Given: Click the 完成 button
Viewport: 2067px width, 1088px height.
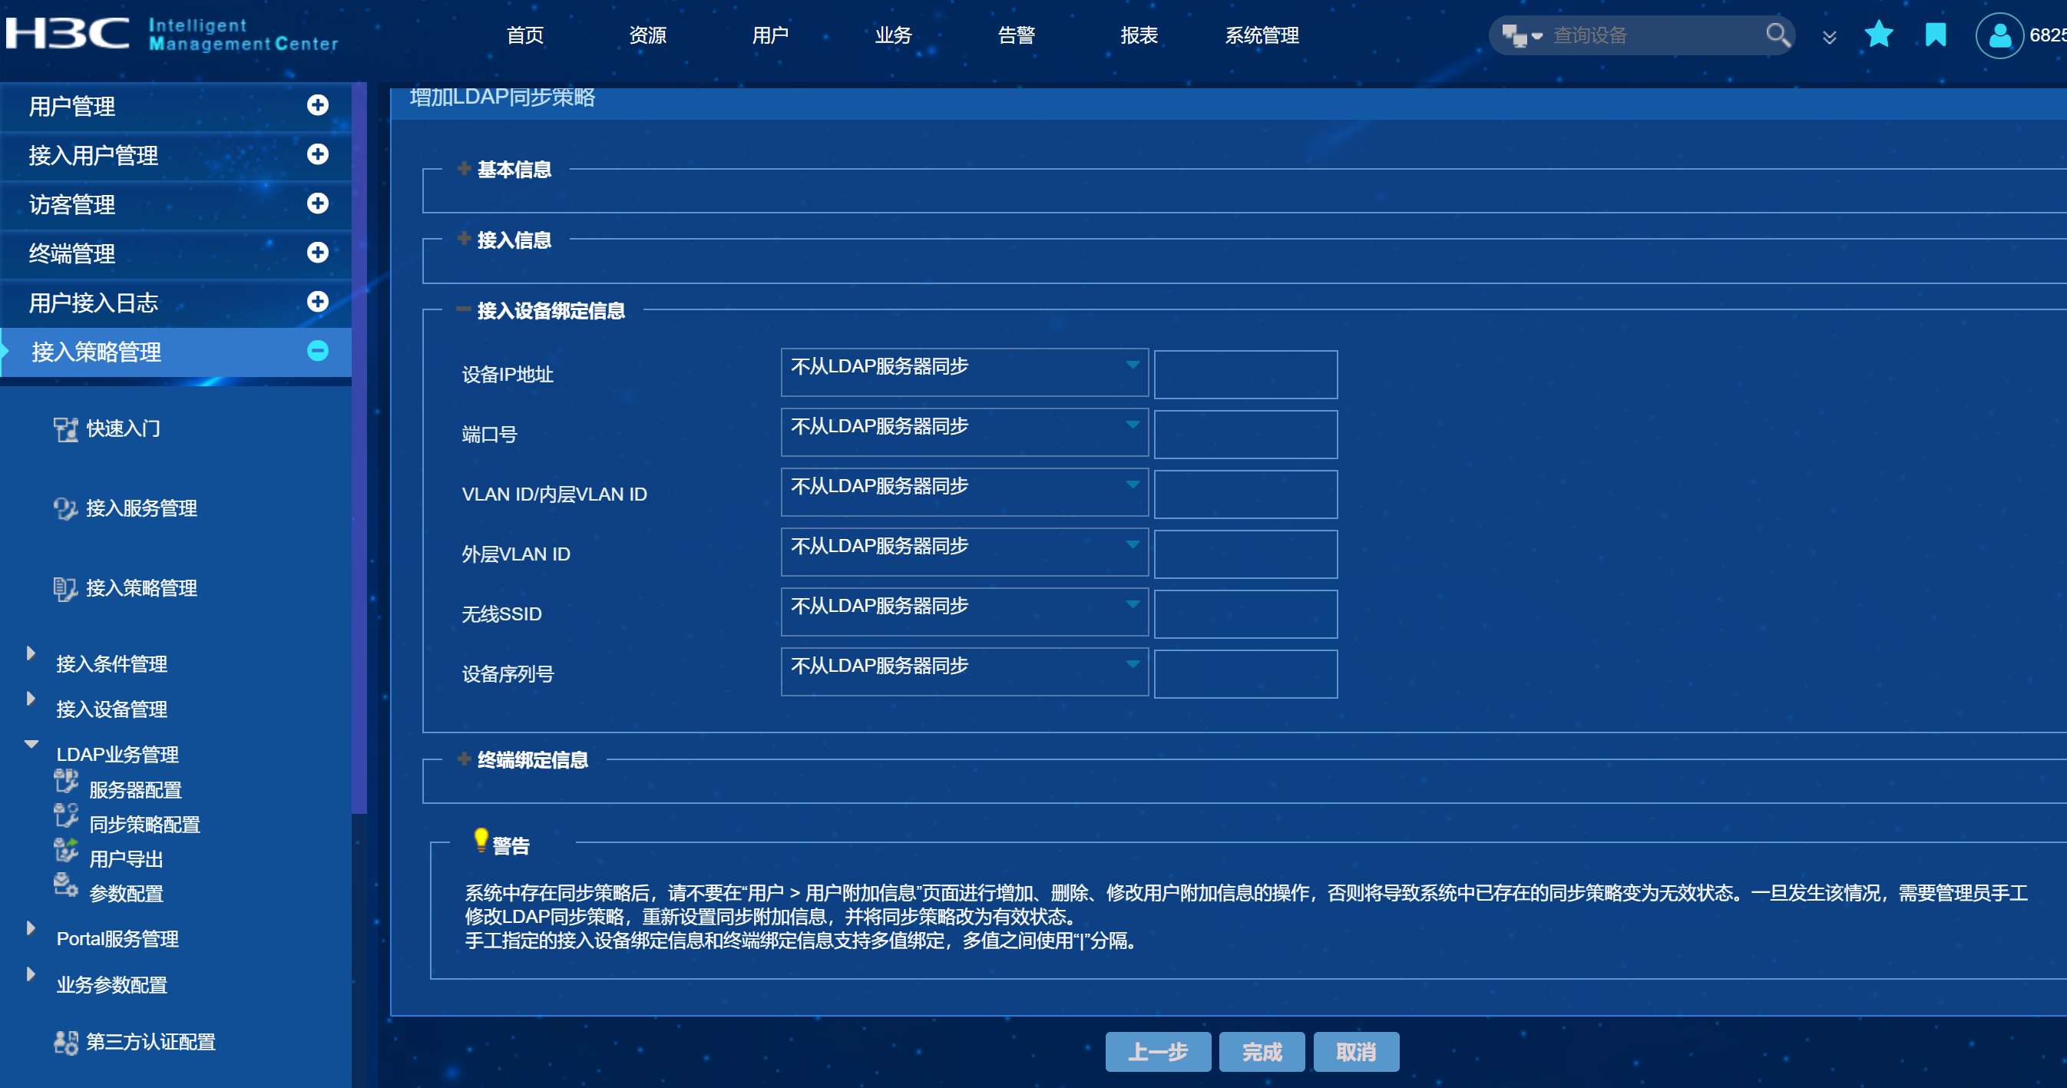Looking at the screenshot, I should 1262,1052.
